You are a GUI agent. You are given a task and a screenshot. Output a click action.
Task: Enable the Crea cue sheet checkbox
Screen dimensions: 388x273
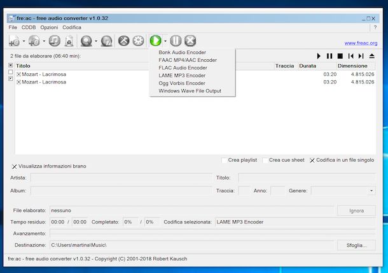[x=265, y=160]
